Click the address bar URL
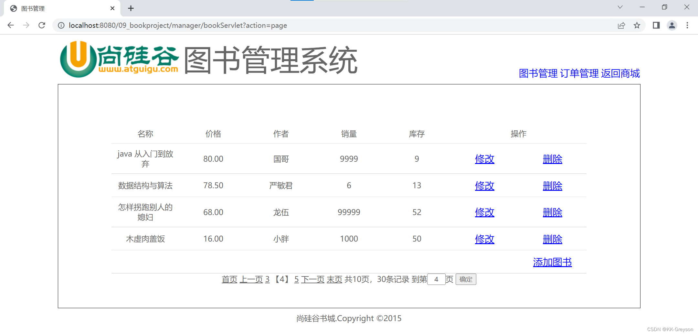This screenshot has width=698, height=335. pos(178,25)
